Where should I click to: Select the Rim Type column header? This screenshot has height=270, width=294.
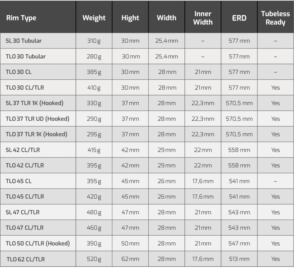21,18
